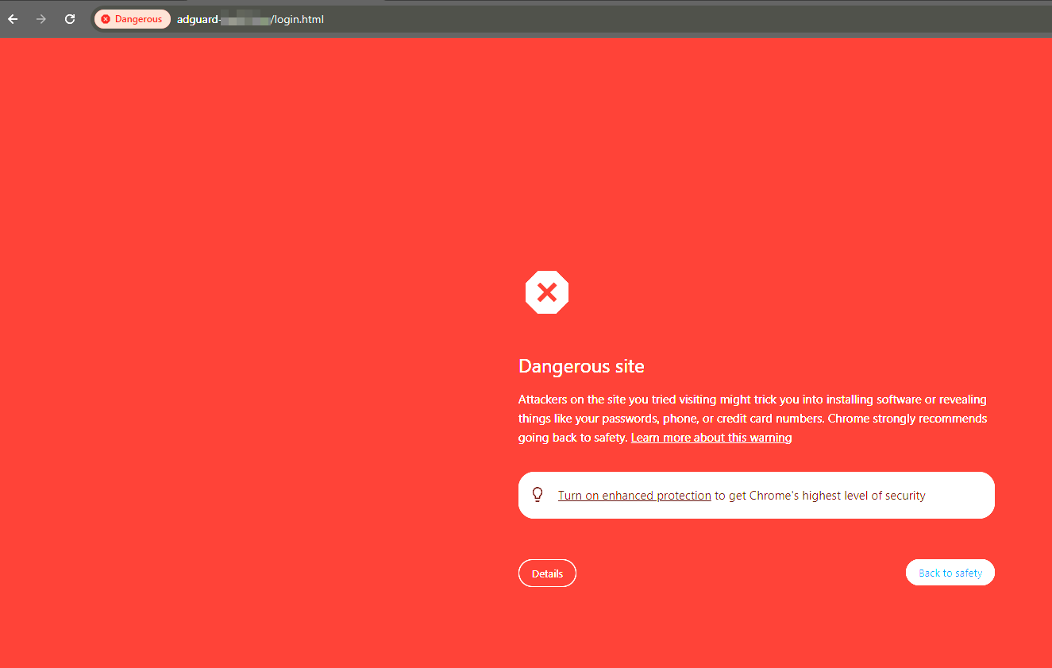Click the Dangerous site heading
This screenshot has width=1052, height=668.
[581, 366]
